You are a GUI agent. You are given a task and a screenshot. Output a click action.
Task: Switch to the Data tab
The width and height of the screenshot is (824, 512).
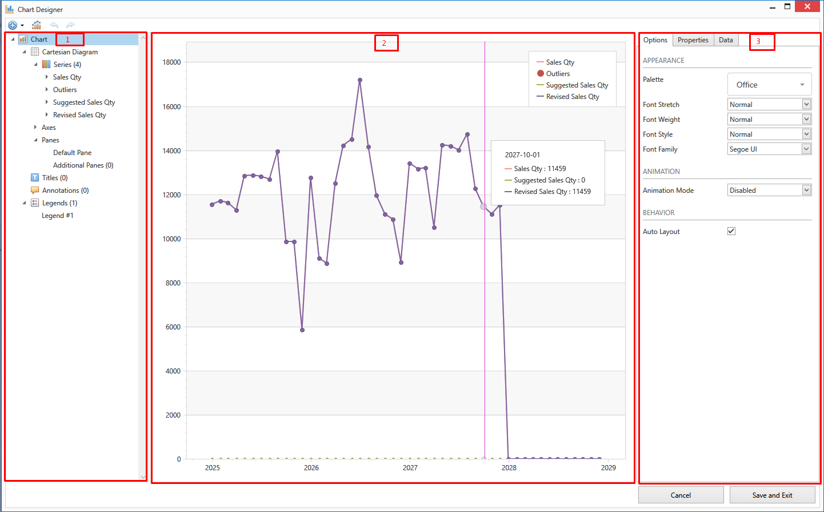pyautogui.click(x=726, y=40)
